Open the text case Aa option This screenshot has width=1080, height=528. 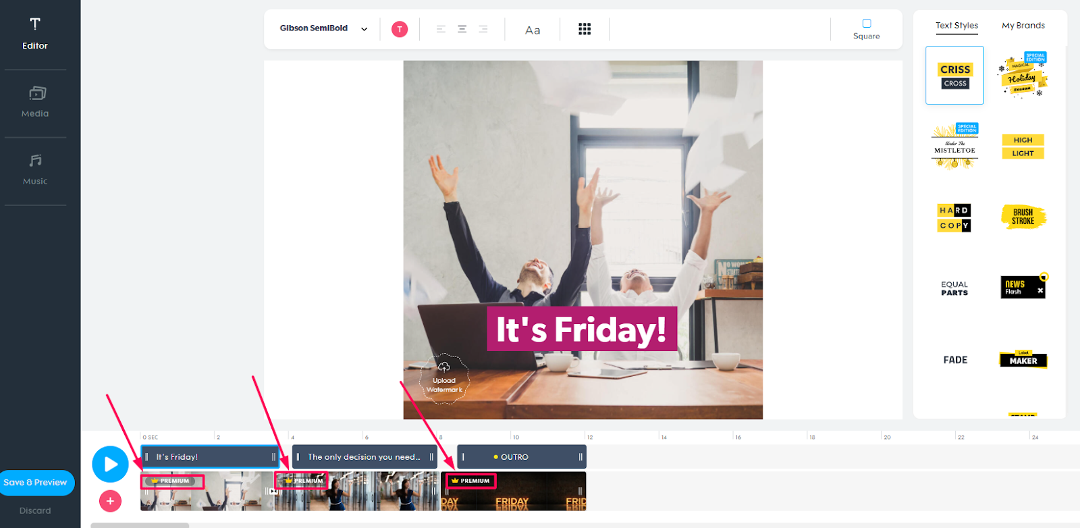click(533, 30)
